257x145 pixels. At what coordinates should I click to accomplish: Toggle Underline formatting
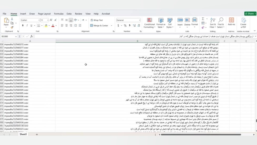coord(31,25)
